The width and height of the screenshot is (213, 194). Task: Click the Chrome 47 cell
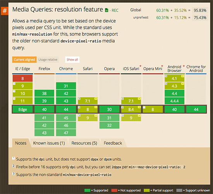66,133
